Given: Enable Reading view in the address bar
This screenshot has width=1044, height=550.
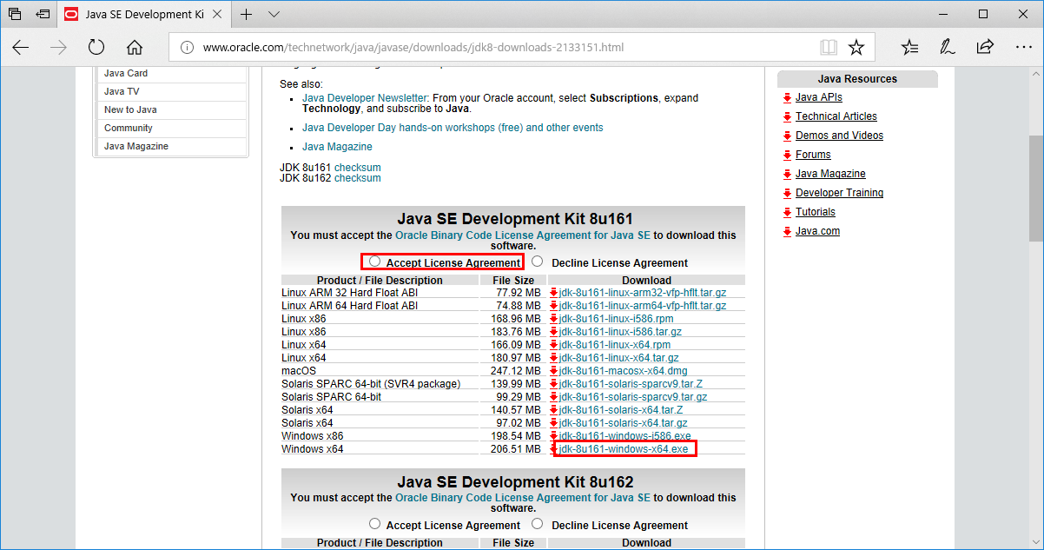Looking at the screenshot, I should click(x=828, y=47).
